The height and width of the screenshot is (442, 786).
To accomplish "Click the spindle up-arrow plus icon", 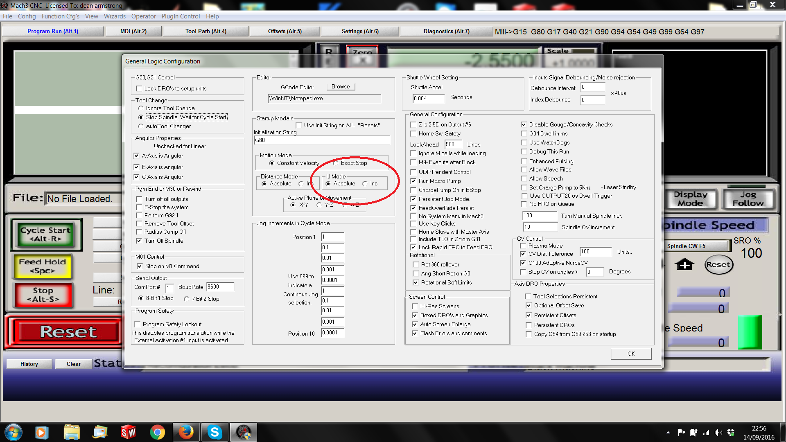I will (x=684, y=265).
